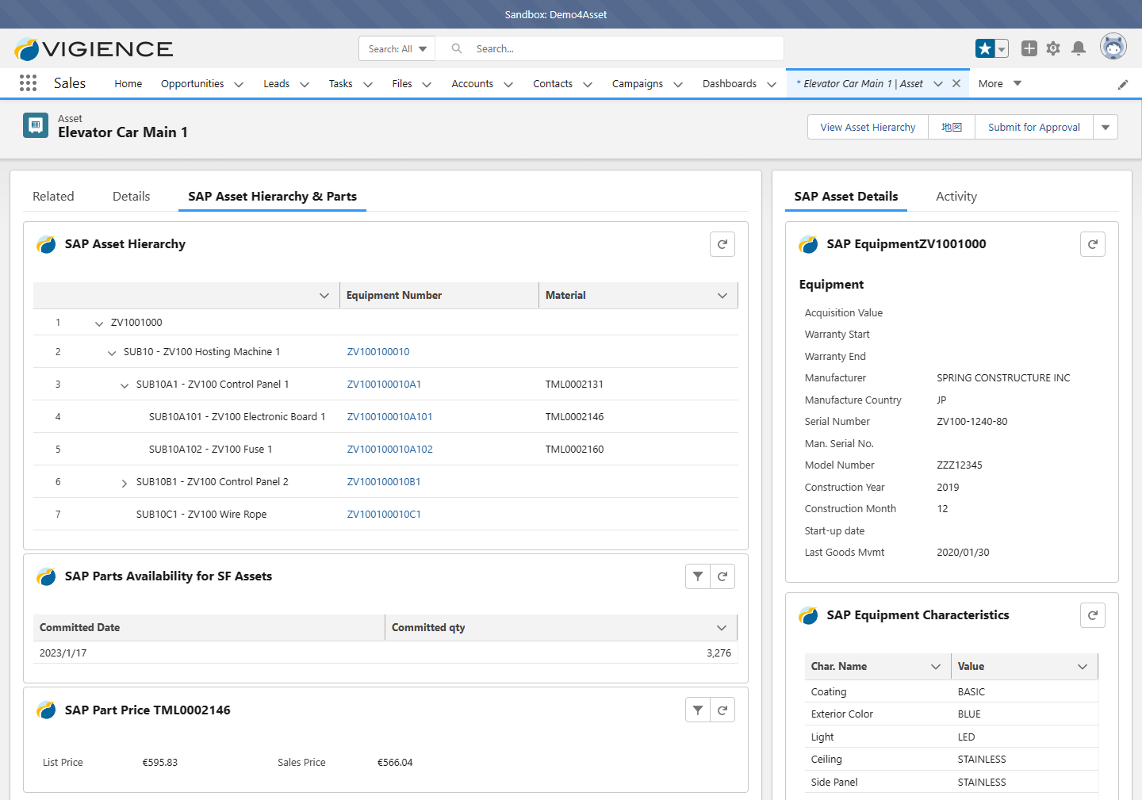Open the Contacts navigation tab

pyautogui.click(x=553, y=83)
